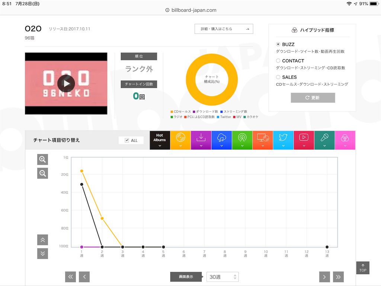
Task: Open the PC CD lookup chart tab
Action: click(x=263, y=140)
